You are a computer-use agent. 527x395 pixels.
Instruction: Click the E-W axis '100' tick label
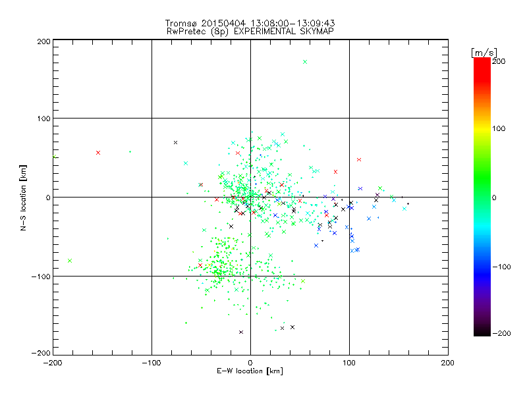(349, 363)
